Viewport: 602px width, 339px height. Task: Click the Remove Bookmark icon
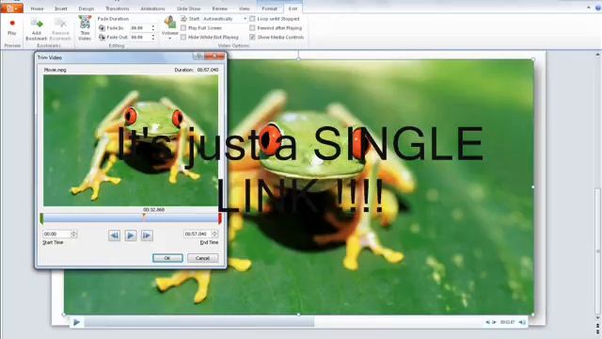[60, 23]
